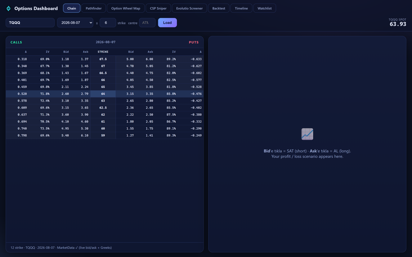This screenshot has width=412, height=257.
Task: Click call bid 1.18 at strike 67.5
Action: tap(65, 59)
